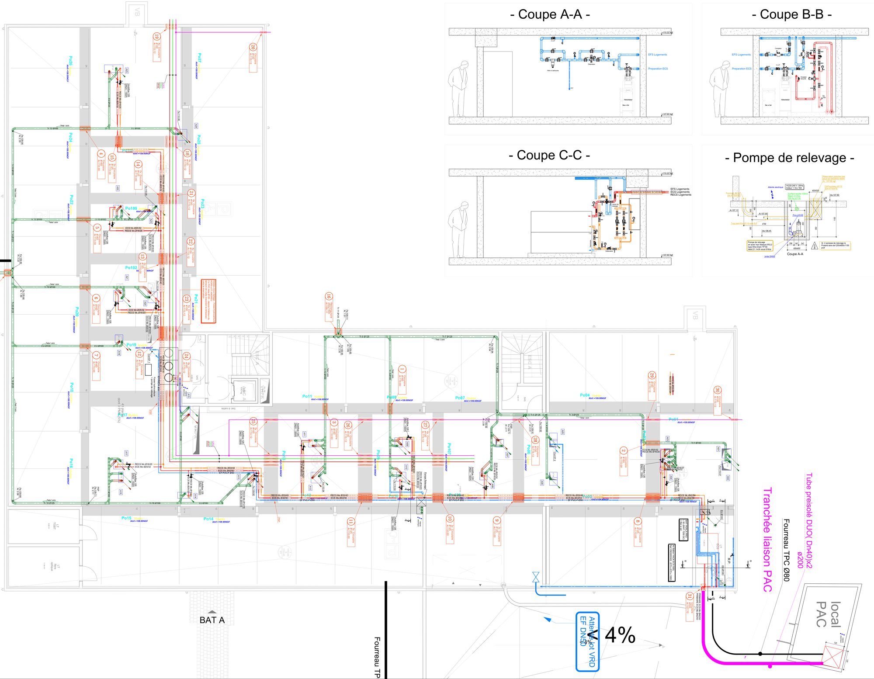Click the Coupe C-C title
Image resolution: width=874 pixels, height=679 pixels.
(549, 155)
